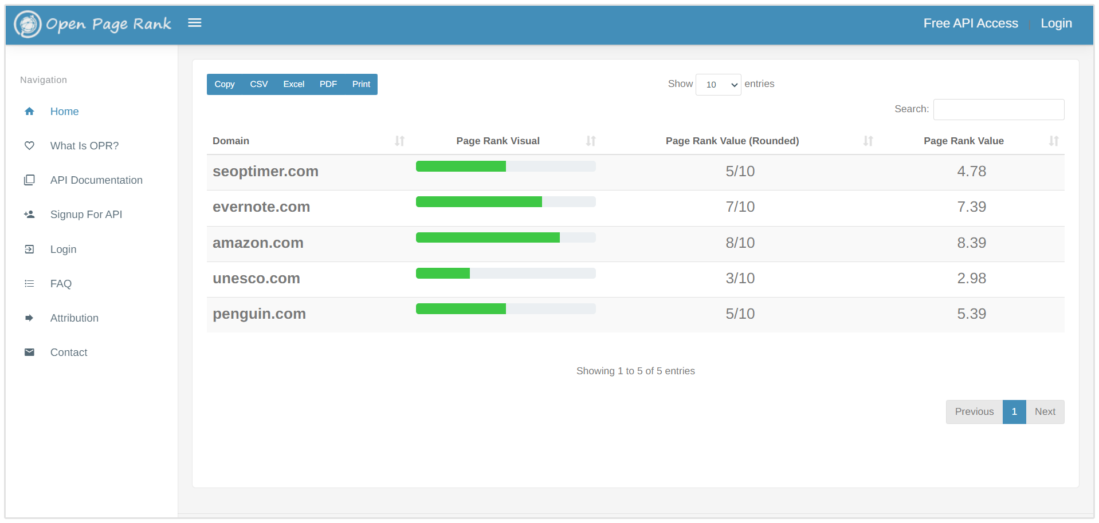1099x523 pixels.
Task: Click inside the Search field
Action: point(998,109)
